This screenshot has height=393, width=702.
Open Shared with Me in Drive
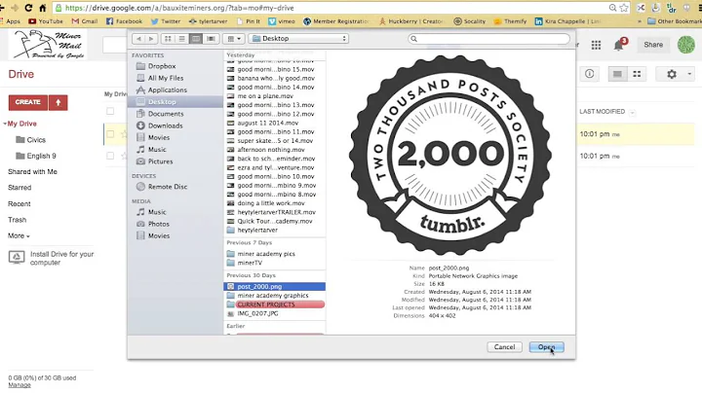(x=32, y=172)
